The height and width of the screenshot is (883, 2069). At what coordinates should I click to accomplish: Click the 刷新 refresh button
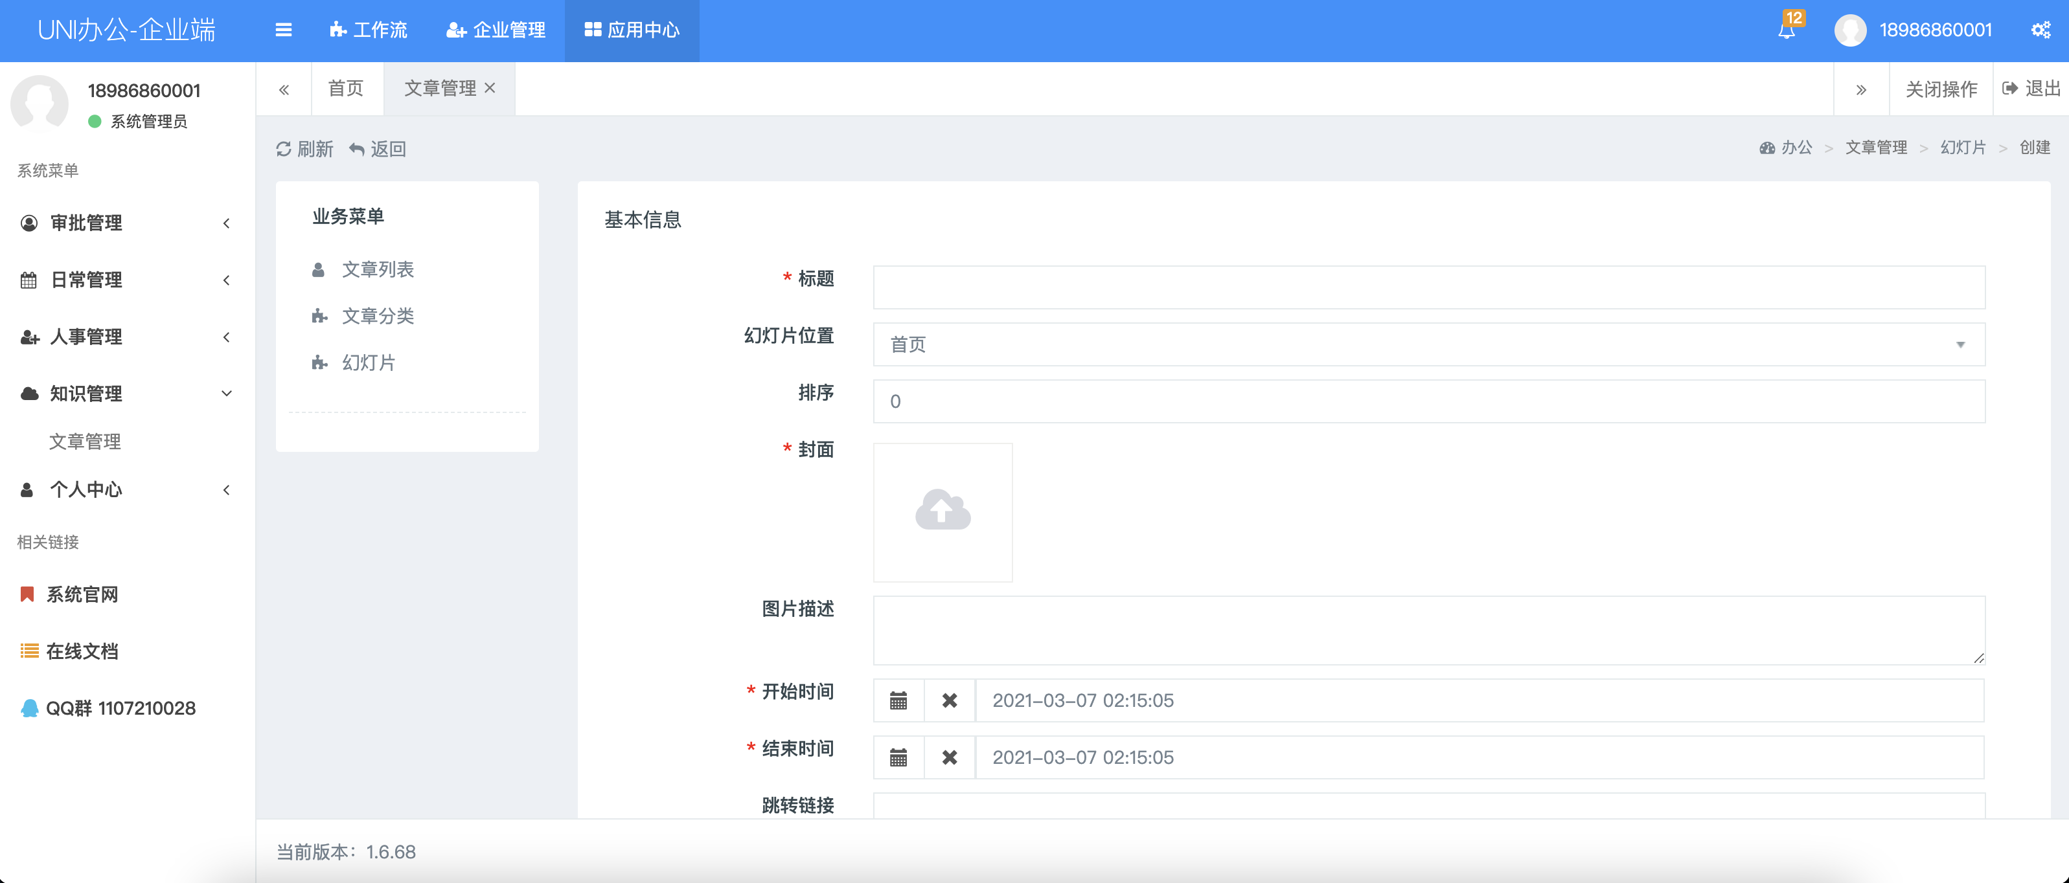(x=304, y=148)
